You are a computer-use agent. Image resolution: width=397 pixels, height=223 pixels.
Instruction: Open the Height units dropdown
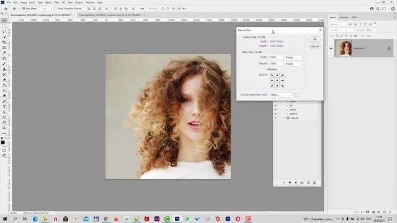(293, 64)
